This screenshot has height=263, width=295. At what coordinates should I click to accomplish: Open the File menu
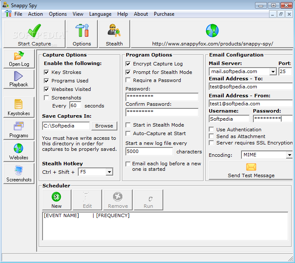pyautogui.click(x=18, y=14)
